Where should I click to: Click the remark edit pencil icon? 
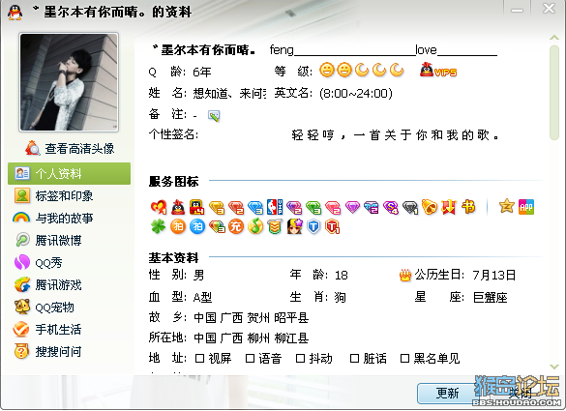point(214,115)
